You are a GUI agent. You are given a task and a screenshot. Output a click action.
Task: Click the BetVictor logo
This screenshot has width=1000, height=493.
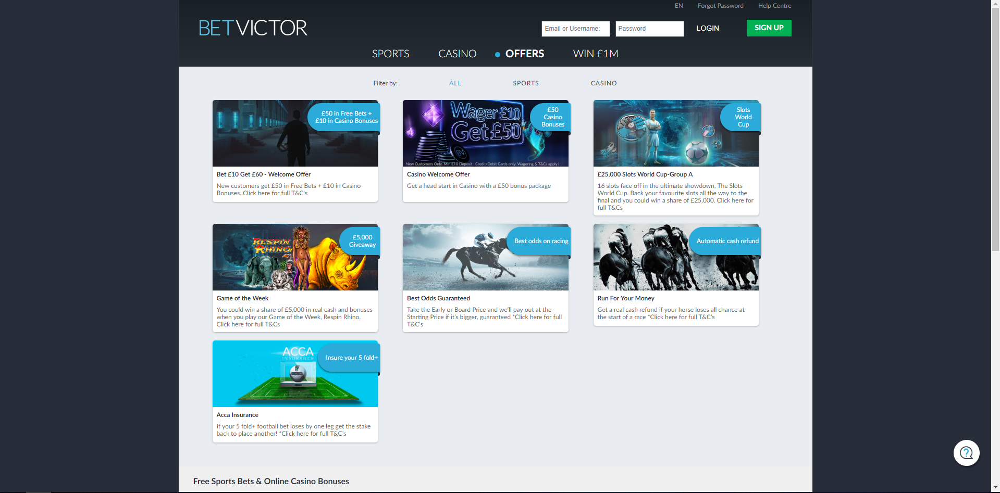(x=252, y=28)
